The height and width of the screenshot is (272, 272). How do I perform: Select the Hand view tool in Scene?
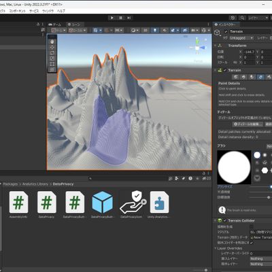[x=52, y=41]
